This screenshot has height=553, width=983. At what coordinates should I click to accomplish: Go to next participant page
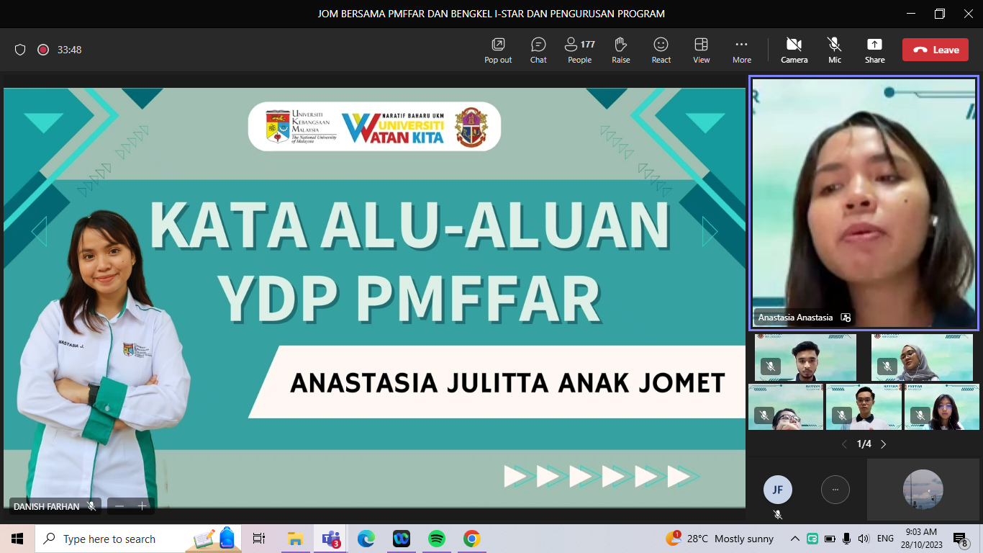tap(884, 444)
